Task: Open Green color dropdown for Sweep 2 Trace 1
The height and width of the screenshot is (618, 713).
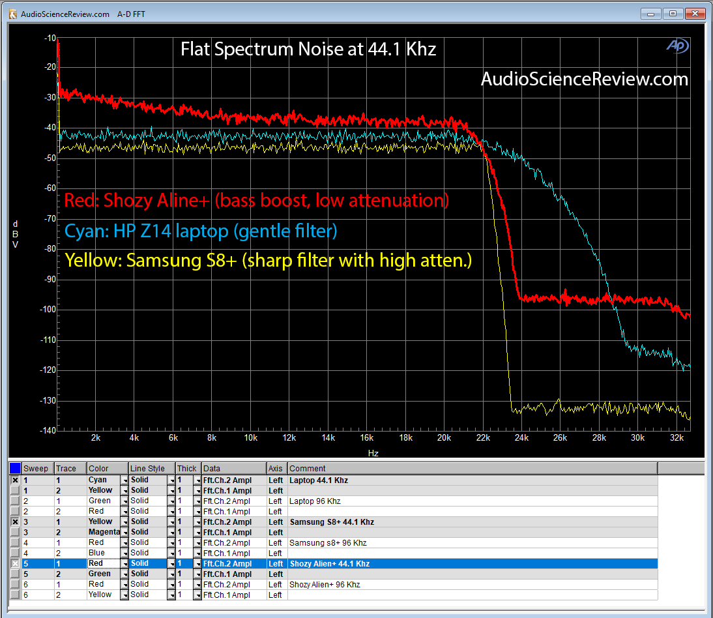Action: (124, 501)
